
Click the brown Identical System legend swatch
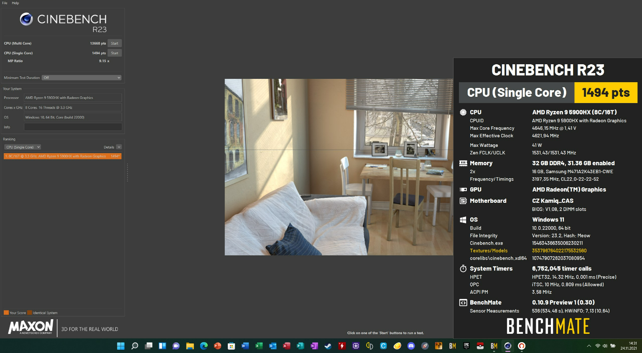(30, 313)
